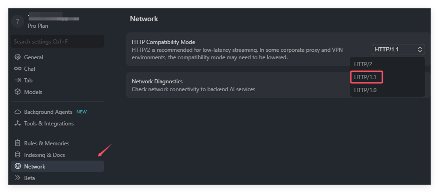Click Tools & Integrations icon

click(18, 123)
